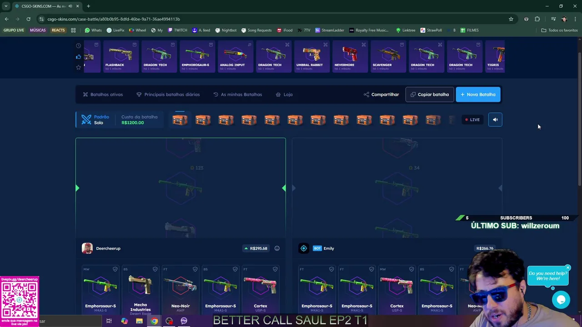The height and width of the screenshot is (327, 582).
Task: Click Copiar batalha button
Action: coord(430,94)
